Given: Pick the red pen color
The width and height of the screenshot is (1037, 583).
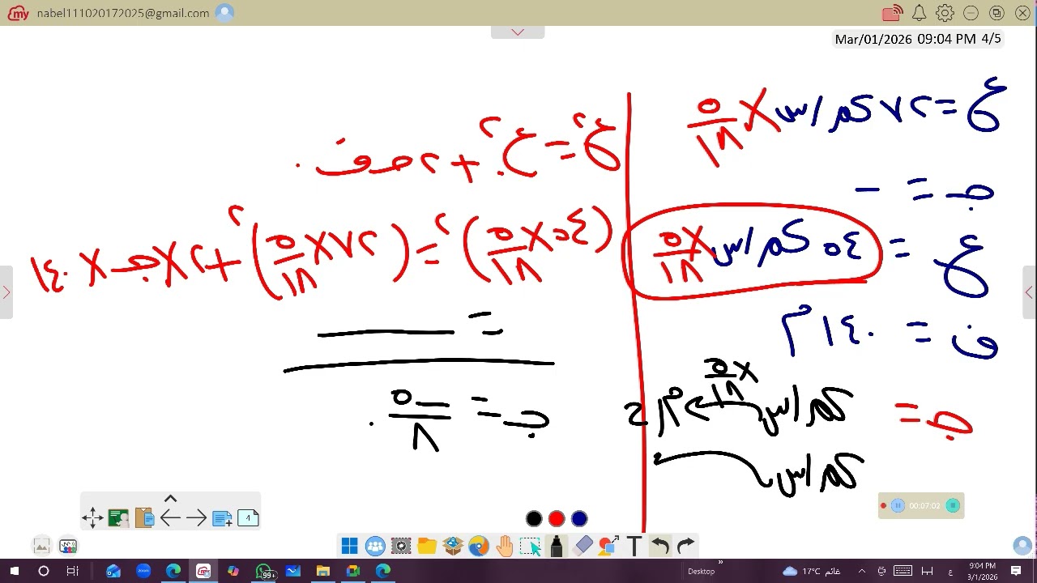Looking at the screenshot, I should click(557, 519).
